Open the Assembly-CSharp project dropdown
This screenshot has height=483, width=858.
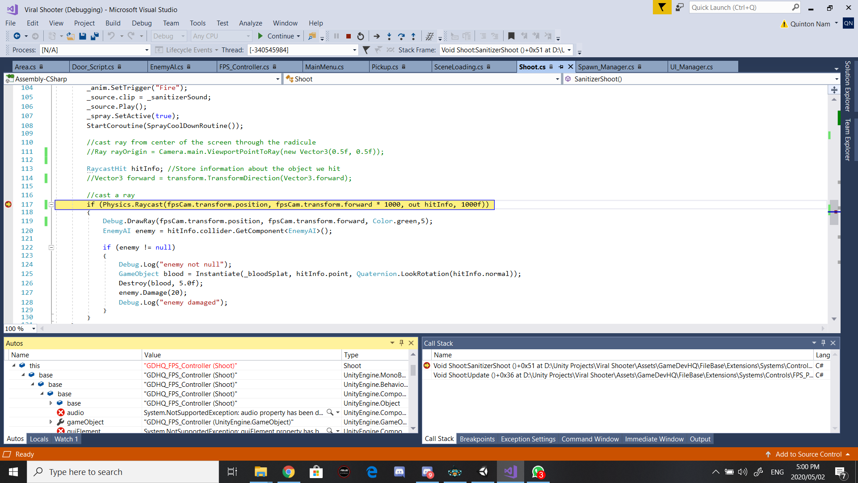click(x=278, y=79)
